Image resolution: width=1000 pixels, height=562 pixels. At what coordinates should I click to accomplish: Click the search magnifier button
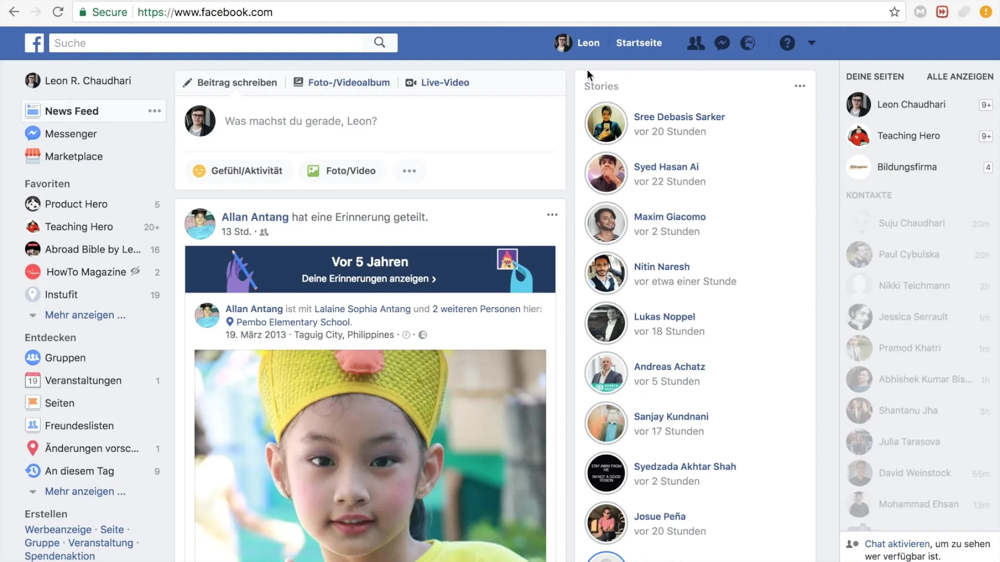[x=380, y=43]
